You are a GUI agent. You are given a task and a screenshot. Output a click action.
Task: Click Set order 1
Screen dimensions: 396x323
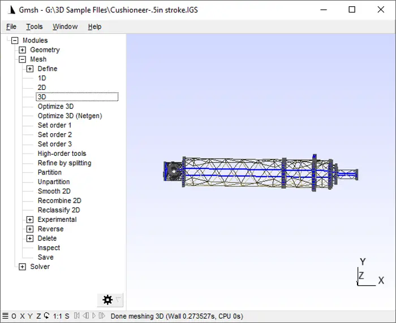click(54, 125)
